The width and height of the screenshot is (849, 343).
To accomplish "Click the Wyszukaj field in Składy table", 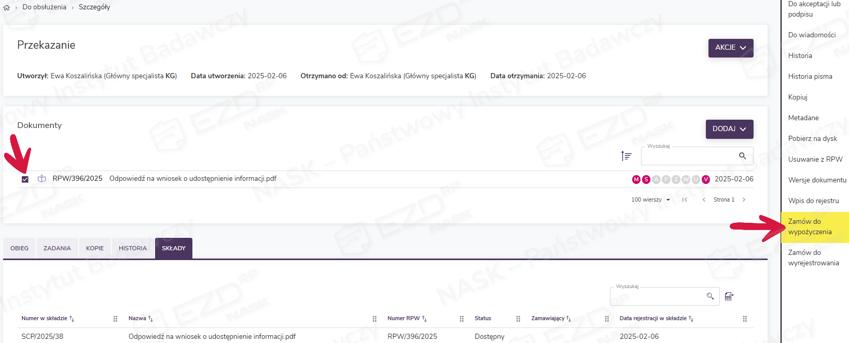I will click(x=656, y=296).
